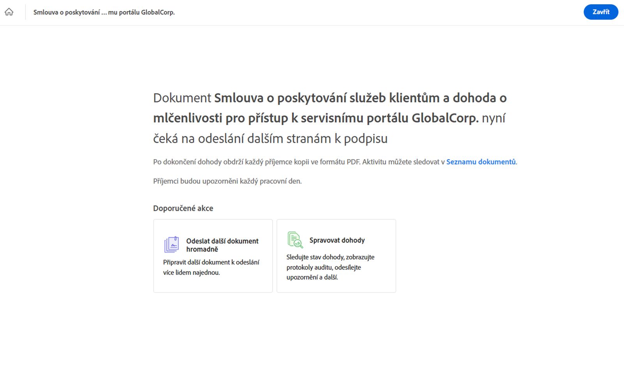The height and width of the screenshot is (374, 624).
Task: Click the description starting 'Sledujte stav dohody'
Action: coord(330,267)
